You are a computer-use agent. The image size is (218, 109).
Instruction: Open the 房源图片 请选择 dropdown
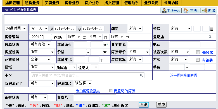(x=83, y=83)
